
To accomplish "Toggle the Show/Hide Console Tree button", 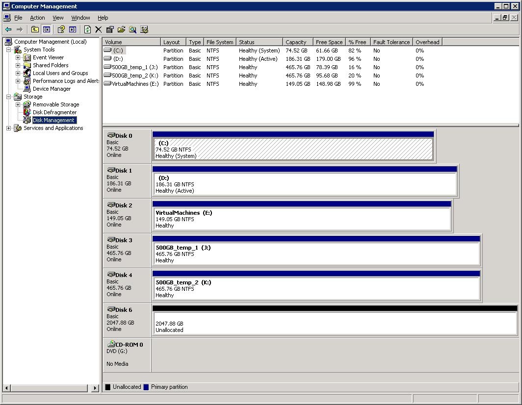I will pyautogui.click(x=46, y=29).
